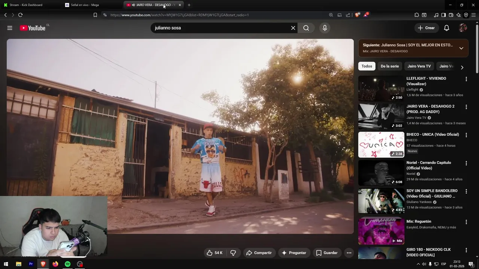
Task: Go back in browser history
Action: (5, 15)
